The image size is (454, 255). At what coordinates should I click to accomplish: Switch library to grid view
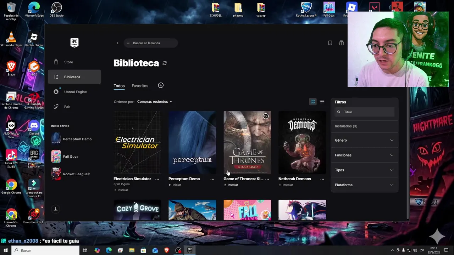point(313,102)
